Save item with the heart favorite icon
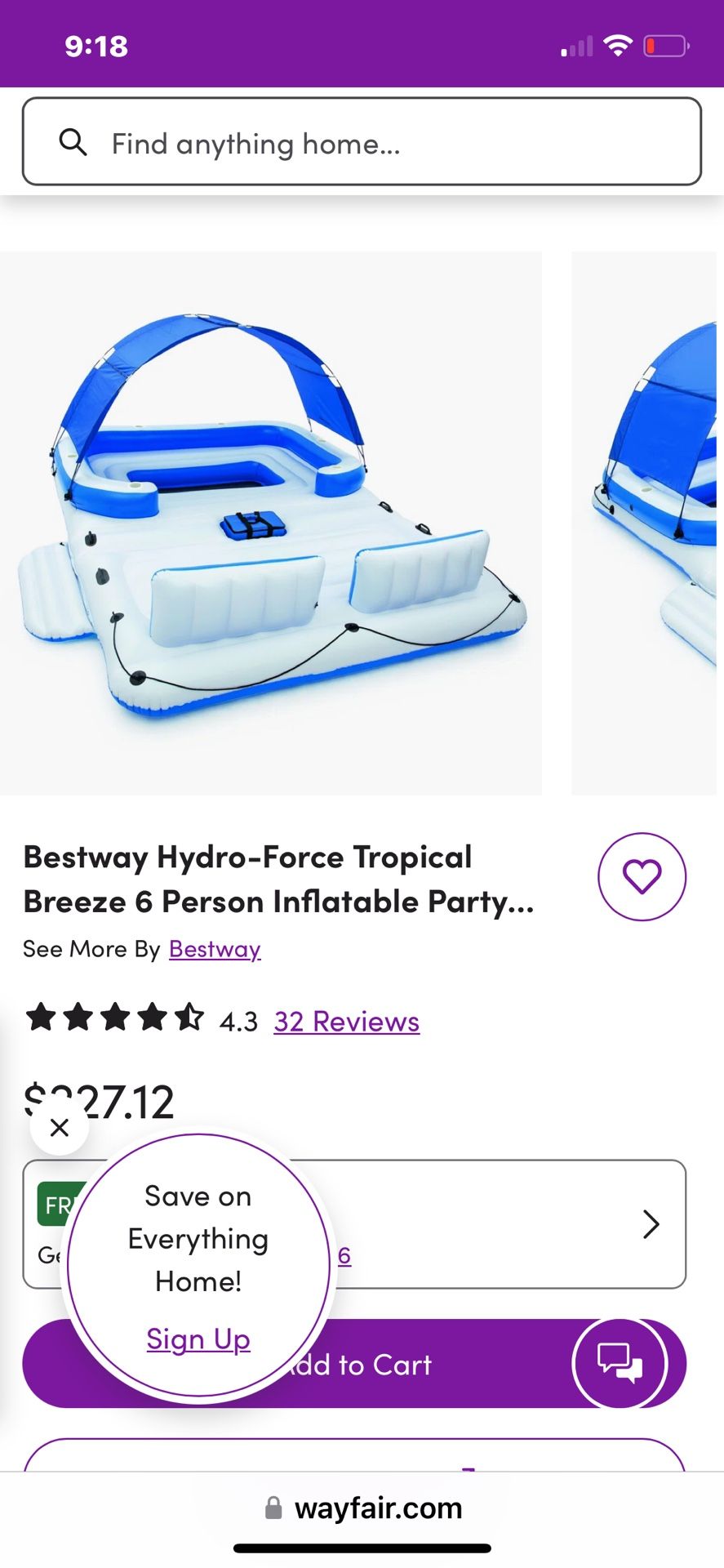The height and width of the screenshot is (1568, 724). coord(642,877)
